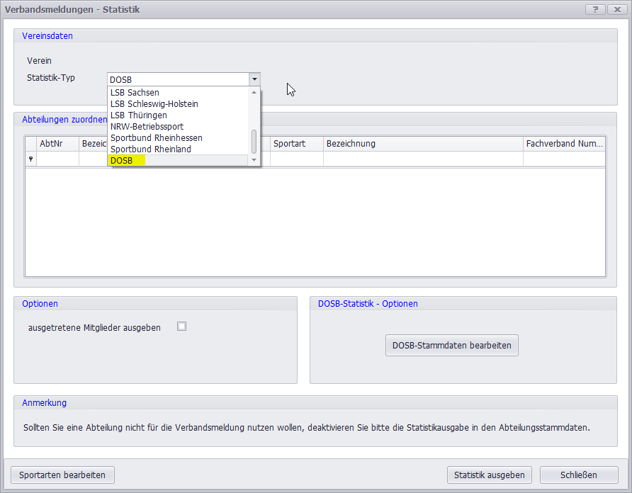Viewport: 632px width, 493px height.
Task: Click Sportarten bearbeiten button
Action: pyautogui.click(x=62, y=475)
